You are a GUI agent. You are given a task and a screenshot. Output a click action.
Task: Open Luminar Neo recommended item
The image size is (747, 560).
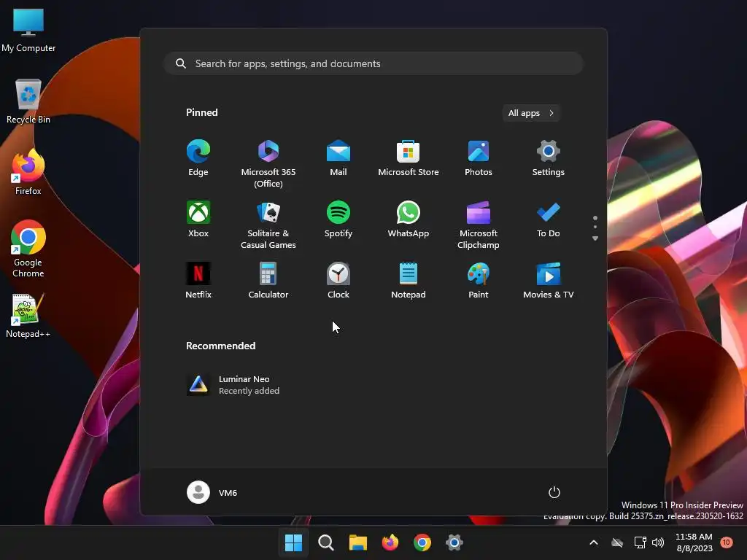click(x=233, y=384)
